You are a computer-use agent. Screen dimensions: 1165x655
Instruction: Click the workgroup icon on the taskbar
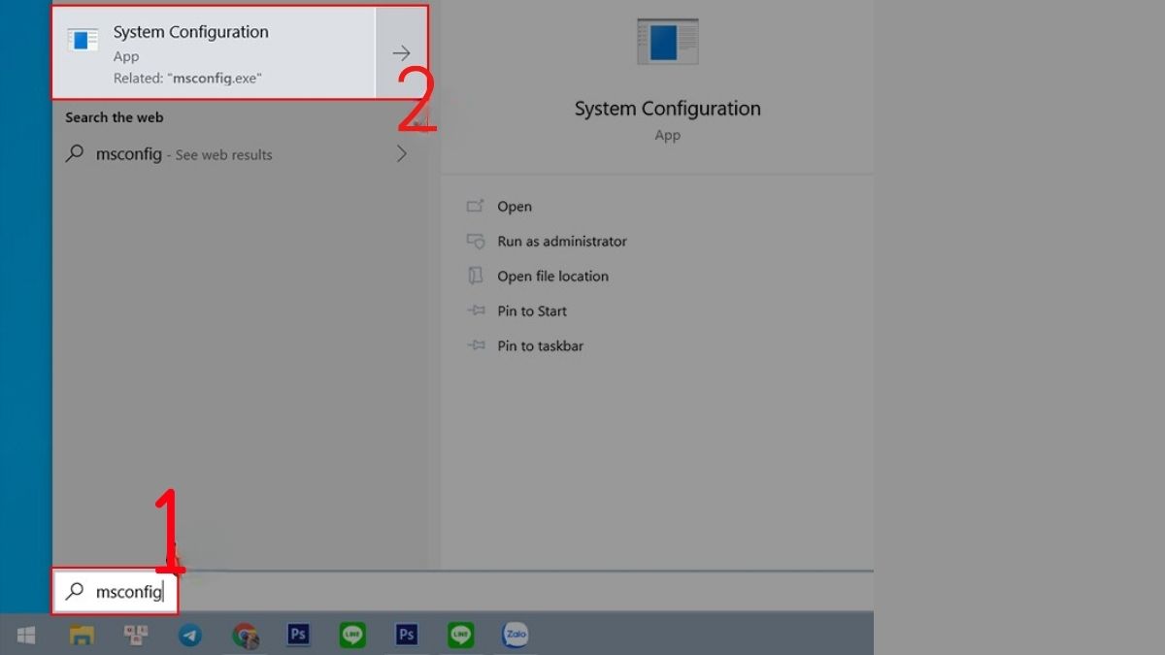135,635
